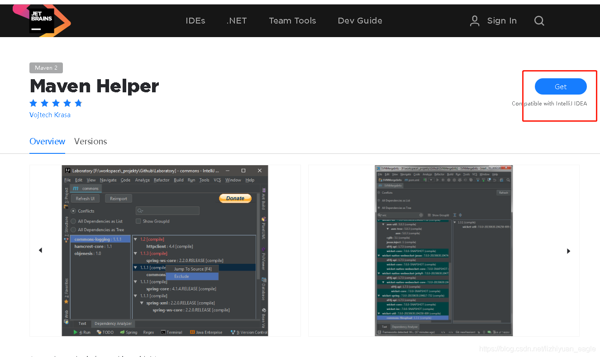The height and width of the screenshot is (357, 600).
Task: Collapse the 1.1.3 [compile] node
Action: click(136, 253)
